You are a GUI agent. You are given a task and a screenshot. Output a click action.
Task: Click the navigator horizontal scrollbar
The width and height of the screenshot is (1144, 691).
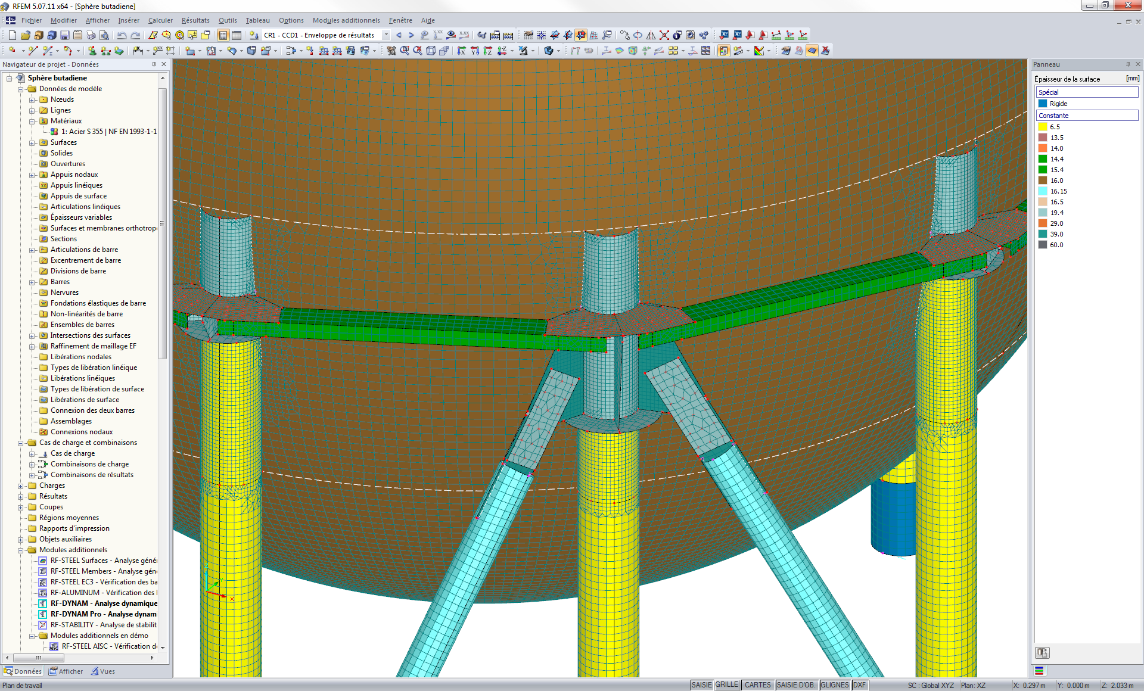point(39,658)
